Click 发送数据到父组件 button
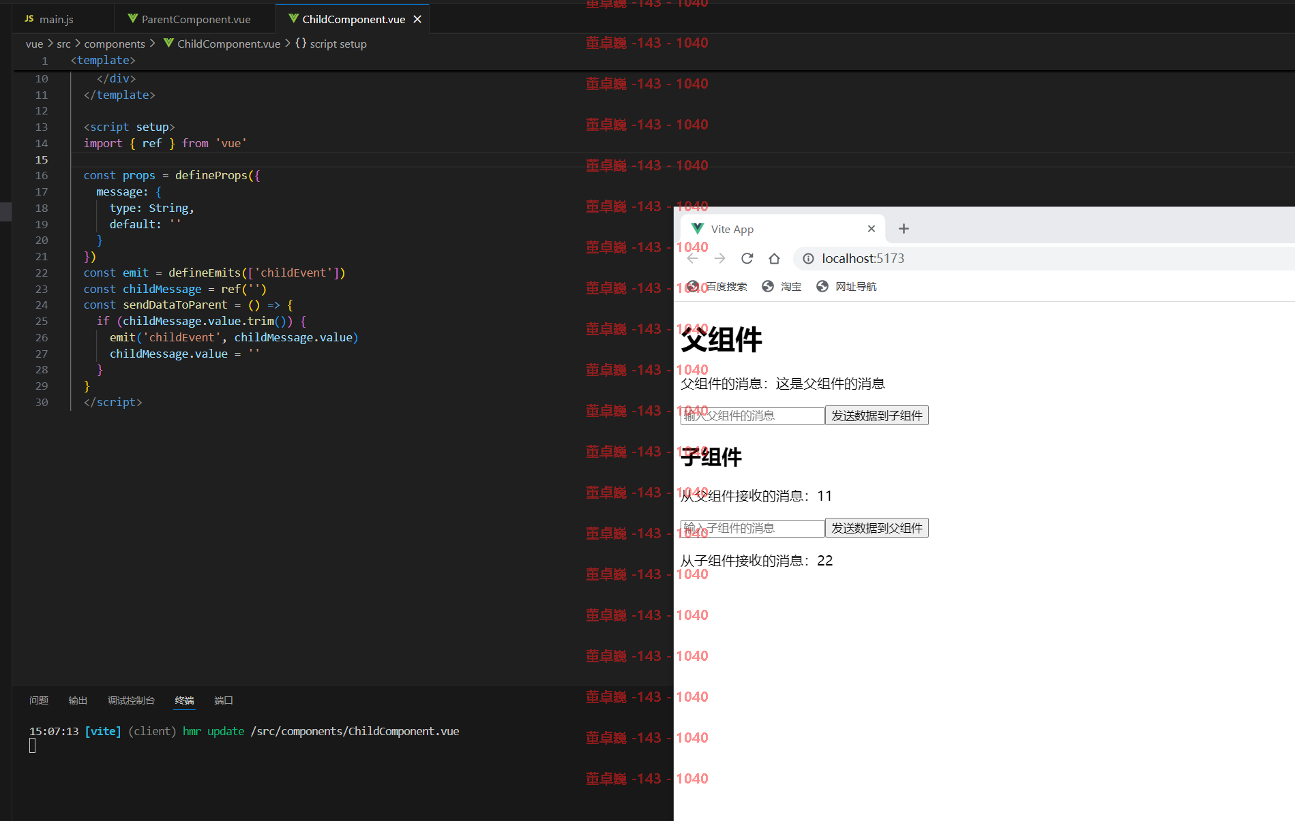Screen dimensions: 1295x821 (877, 528)
